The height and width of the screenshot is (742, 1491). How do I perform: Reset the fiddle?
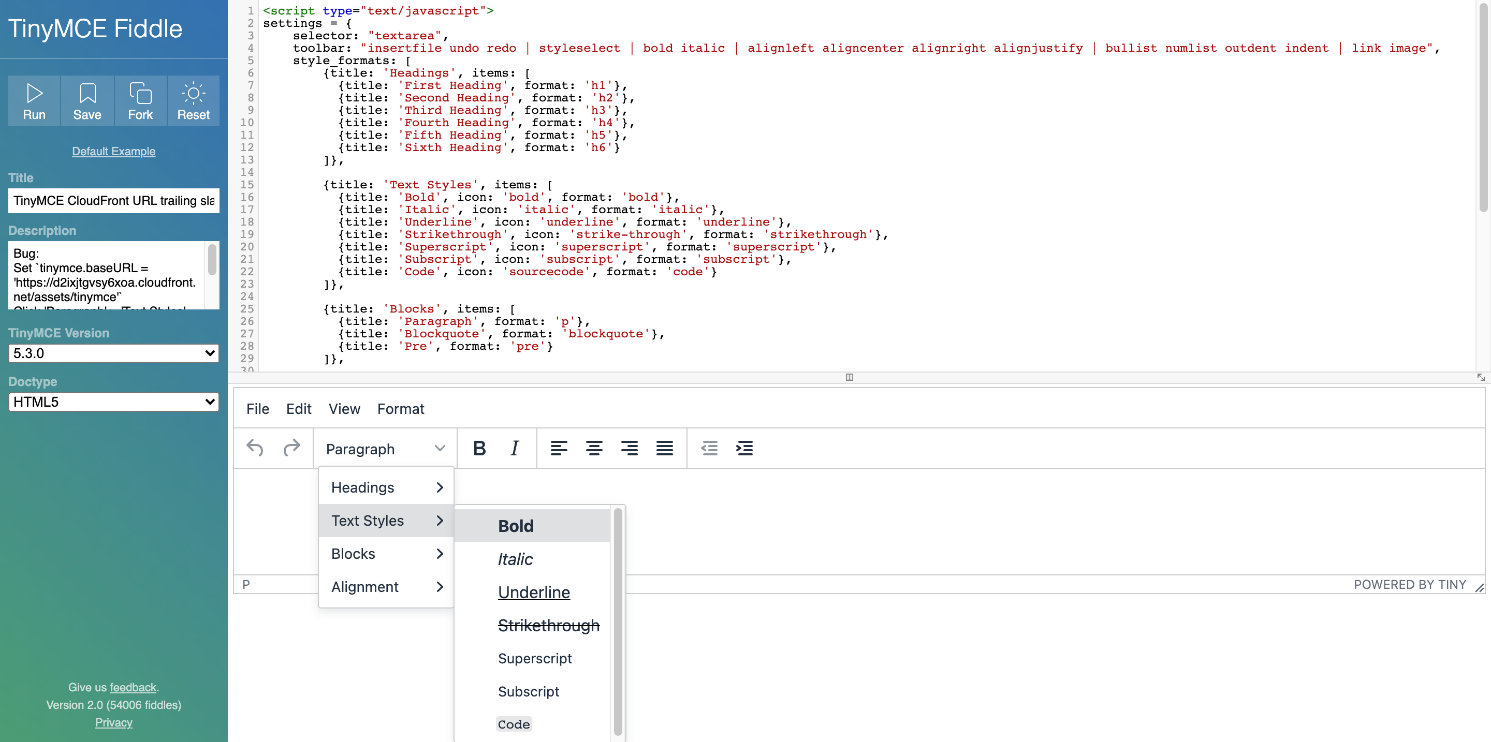[193, 100]
